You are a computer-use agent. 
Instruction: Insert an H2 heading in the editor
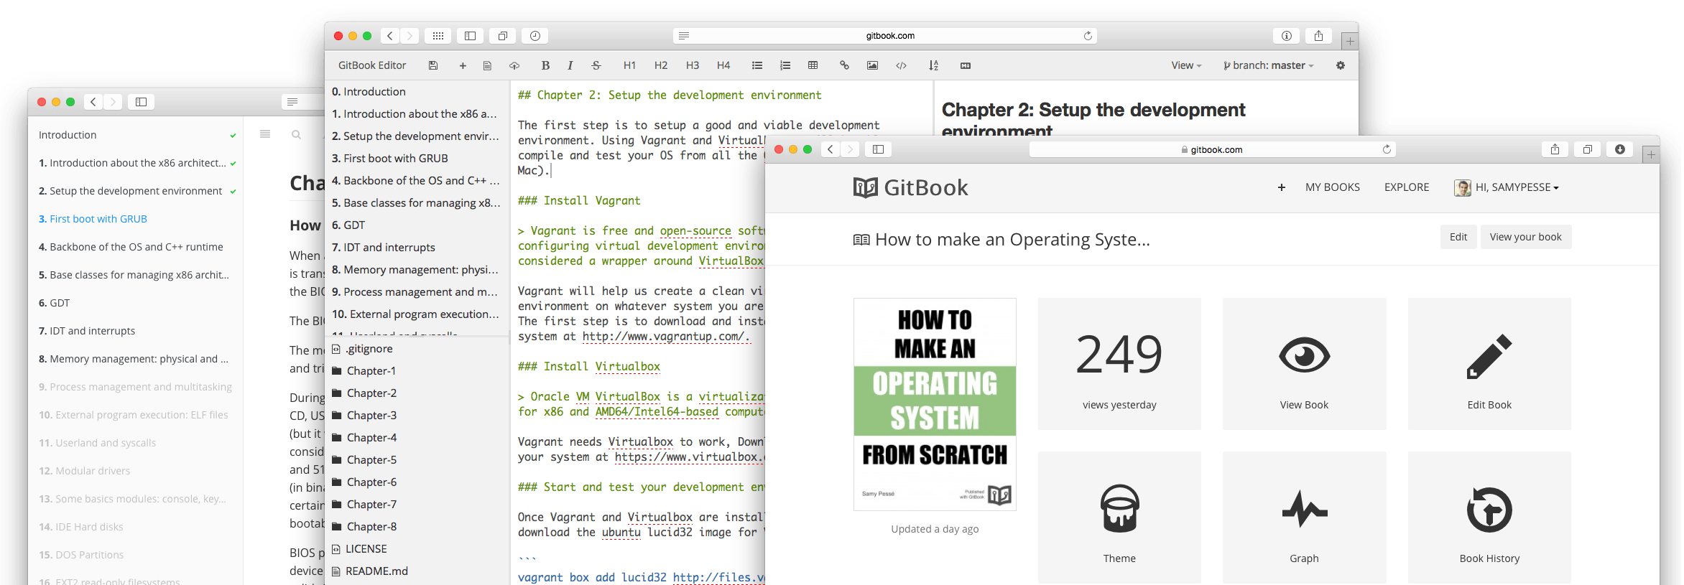661,65
